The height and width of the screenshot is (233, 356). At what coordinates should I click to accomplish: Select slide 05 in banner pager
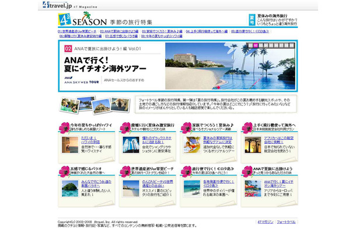pos(271,45)
